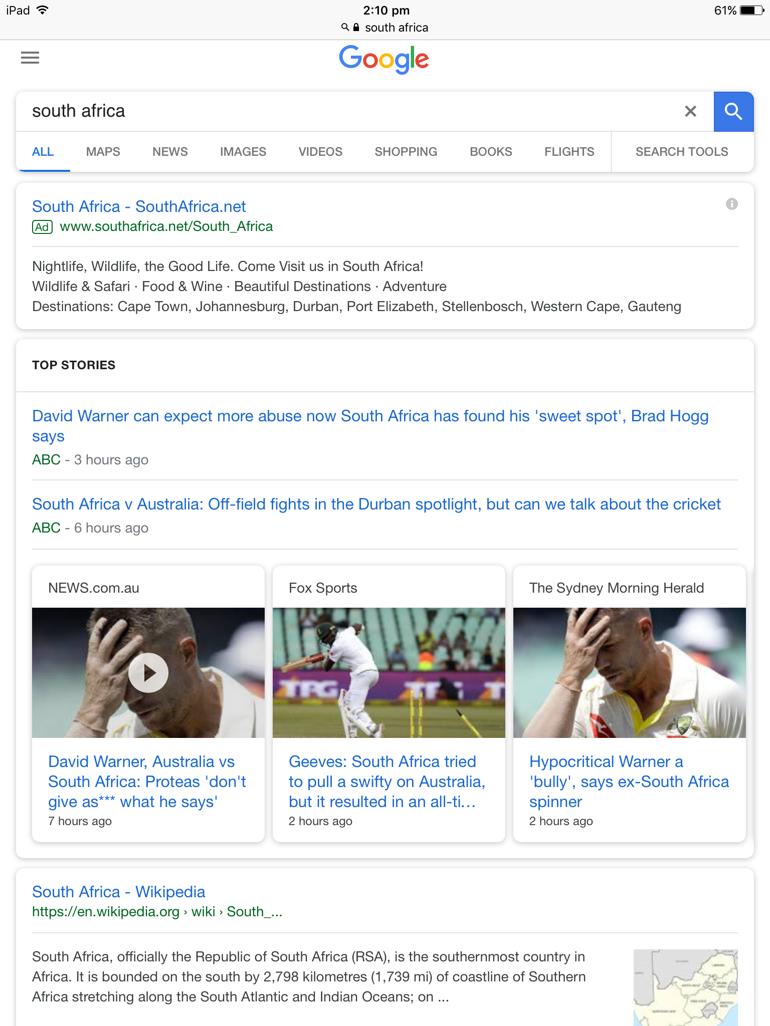Image resolution: width=770 pixels, height=1026 pixels.
Task: Switch to the VIDEOS tab
Action: tap(320, 152)
